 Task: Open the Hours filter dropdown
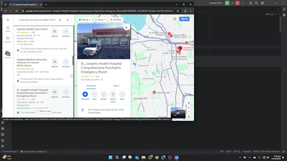click(x=100, y=19)
